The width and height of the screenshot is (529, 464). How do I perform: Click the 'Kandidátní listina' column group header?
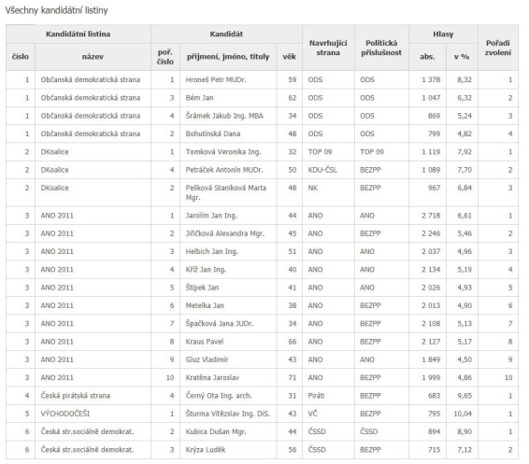tap(78, 34)
